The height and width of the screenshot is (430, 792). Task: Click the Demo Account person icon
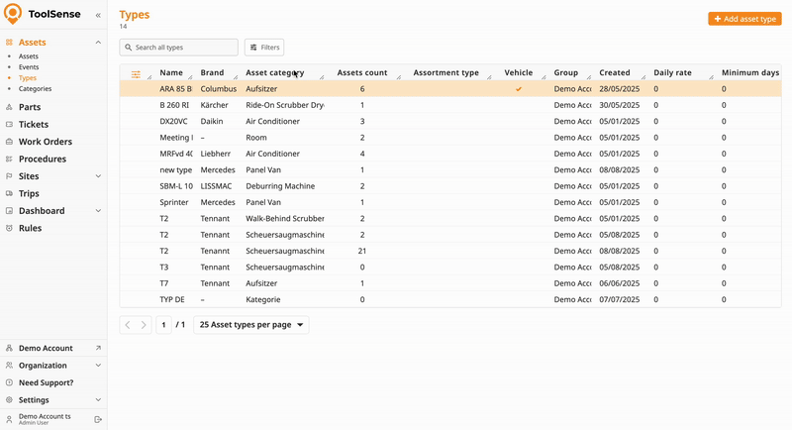pyautogui.click(x=9, y=348)
